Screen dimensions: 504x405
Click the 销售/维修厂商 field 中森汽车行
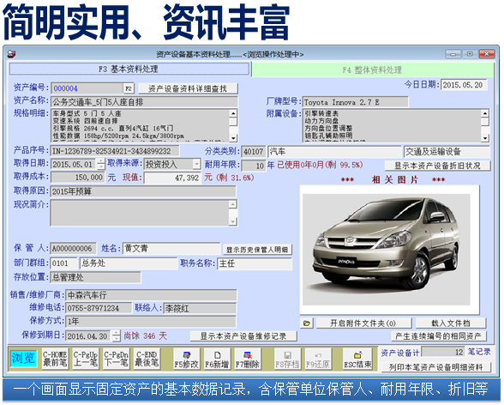[x=151, y=294]
